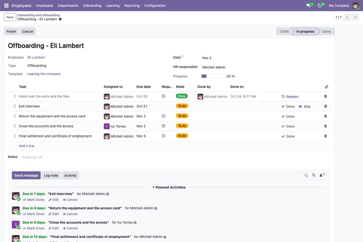Open the Template field 'Leaving the company'
Viewport: 363px width, 242px height.
click(x=44, y=74)
